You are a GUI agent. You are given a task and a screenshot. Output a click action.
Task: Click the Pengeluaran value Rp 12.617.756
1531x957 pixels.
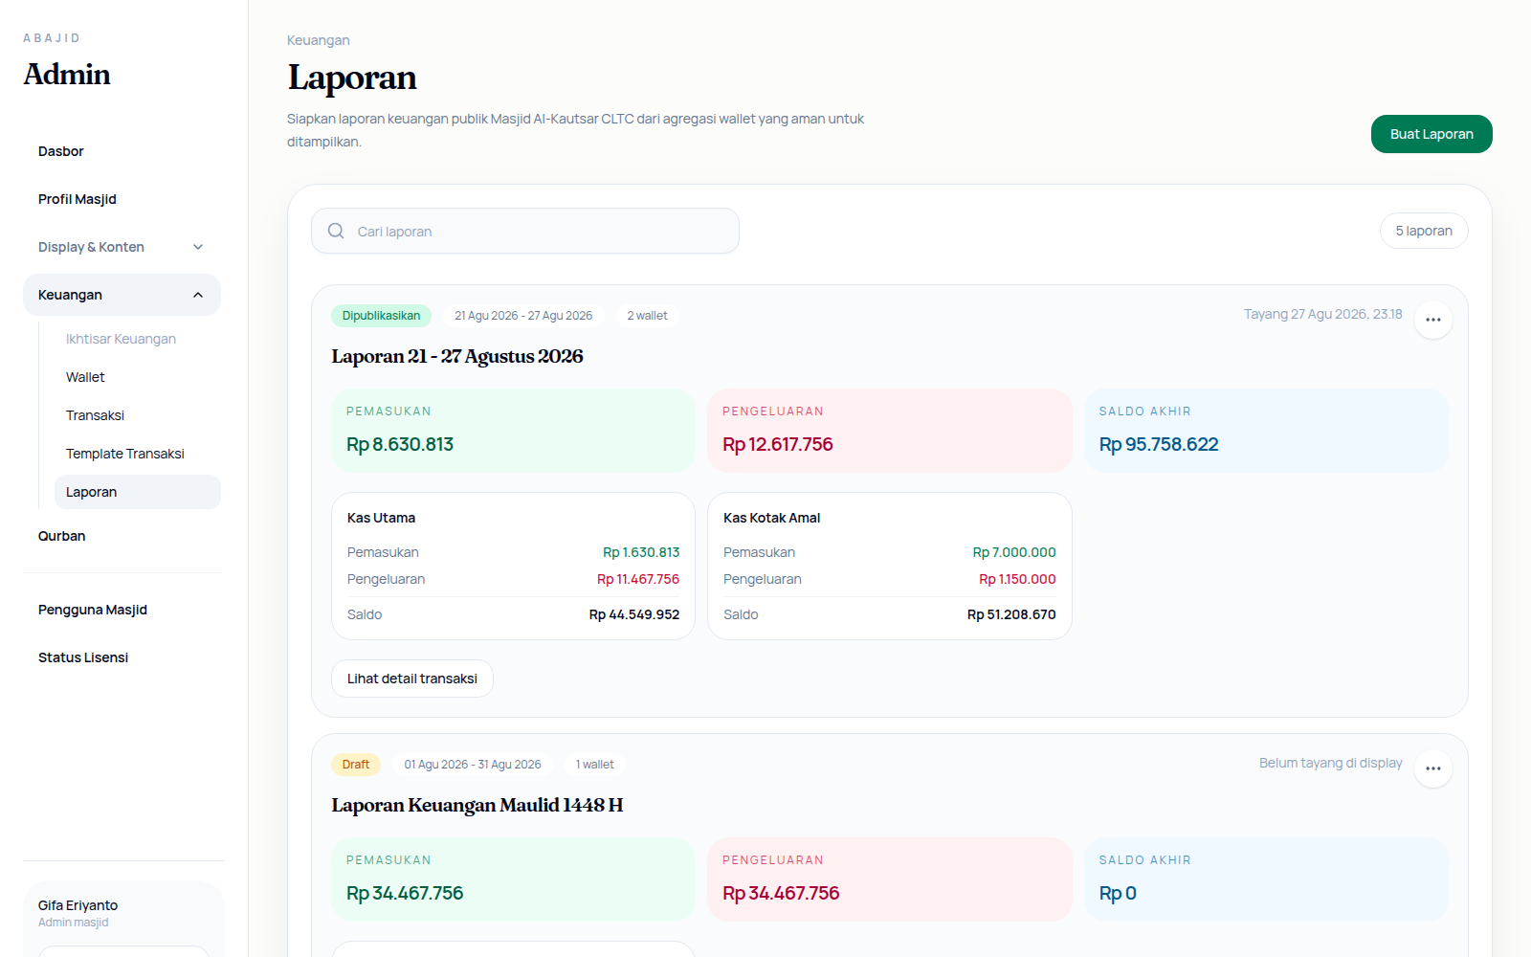tap(778, 444)
